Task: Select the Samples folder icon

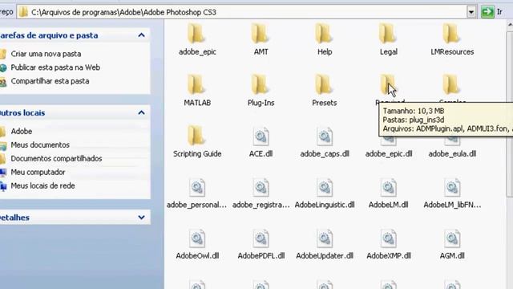Action: pyautogui.click(x=452, y=84)
